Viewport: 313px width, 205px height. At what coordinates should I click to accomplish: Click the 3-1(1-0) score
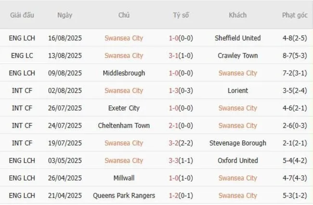[181, 55]
